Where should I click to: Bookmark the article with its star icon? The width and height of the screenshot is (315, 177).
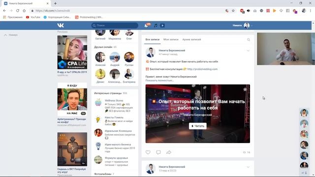[x=245, y=89]
